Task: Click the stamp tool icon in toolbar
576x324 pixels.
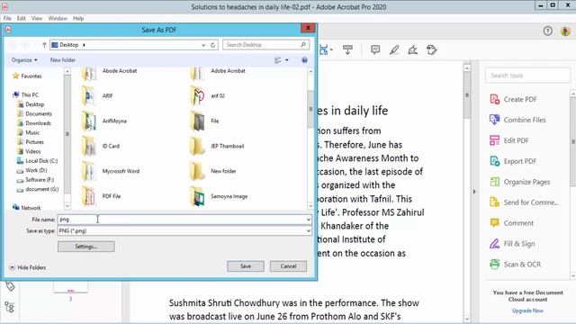Action: pyautogui.click(x=432, y=49)
